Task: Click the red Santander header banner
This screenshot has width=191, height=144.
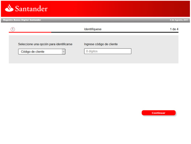Action: pyautogui.click(x=95, y=9)
